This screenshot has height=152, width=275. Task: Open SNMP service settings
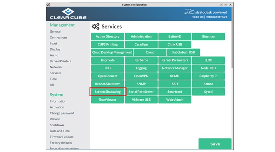click(x=141, y=84)
